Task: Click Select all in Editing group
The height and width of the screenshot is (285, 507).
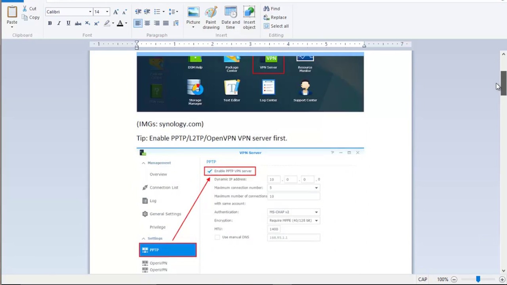Action: click(276, 26)
